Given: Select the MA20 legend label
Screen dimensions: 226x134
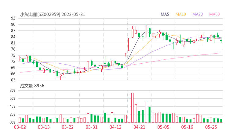Looking at the screenshot, I should (x=198, y=14).
